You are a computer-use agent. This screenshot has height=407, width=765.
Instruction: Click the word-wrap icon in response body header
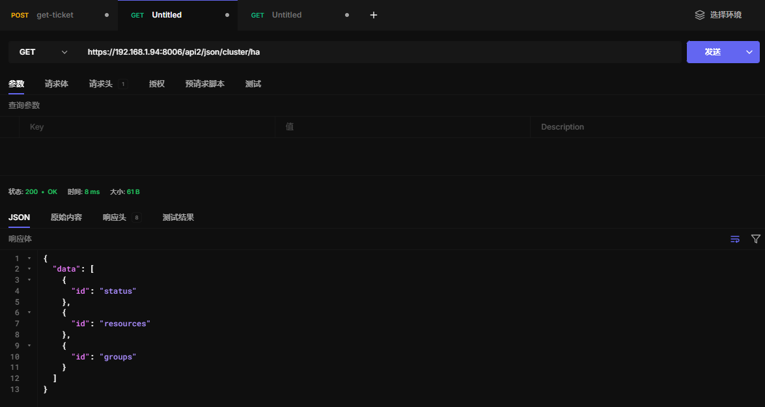(735, 239)
